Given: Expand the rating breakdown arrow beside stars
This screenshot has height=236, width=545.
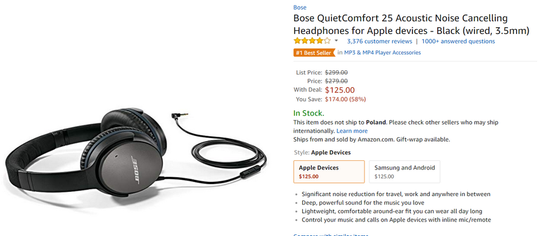Looking at the screenshot, I should pos(336,41).
